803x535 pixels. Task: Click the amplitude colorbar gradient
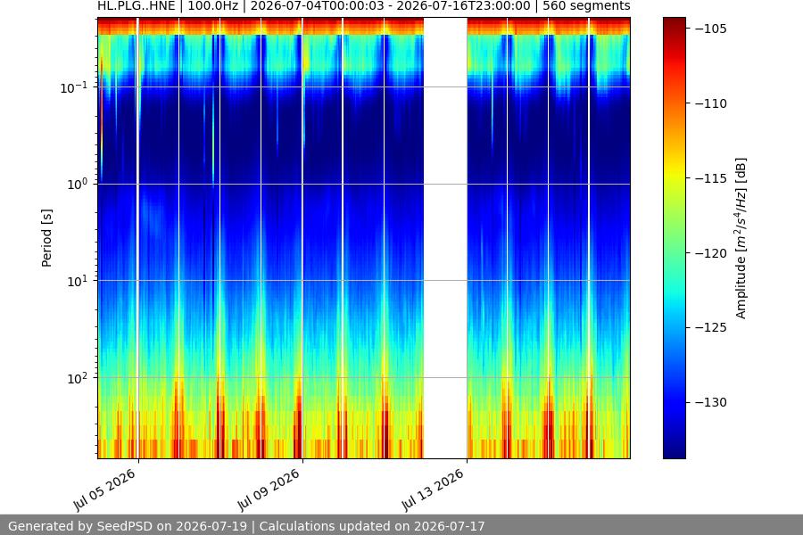(x=674, y=238)
